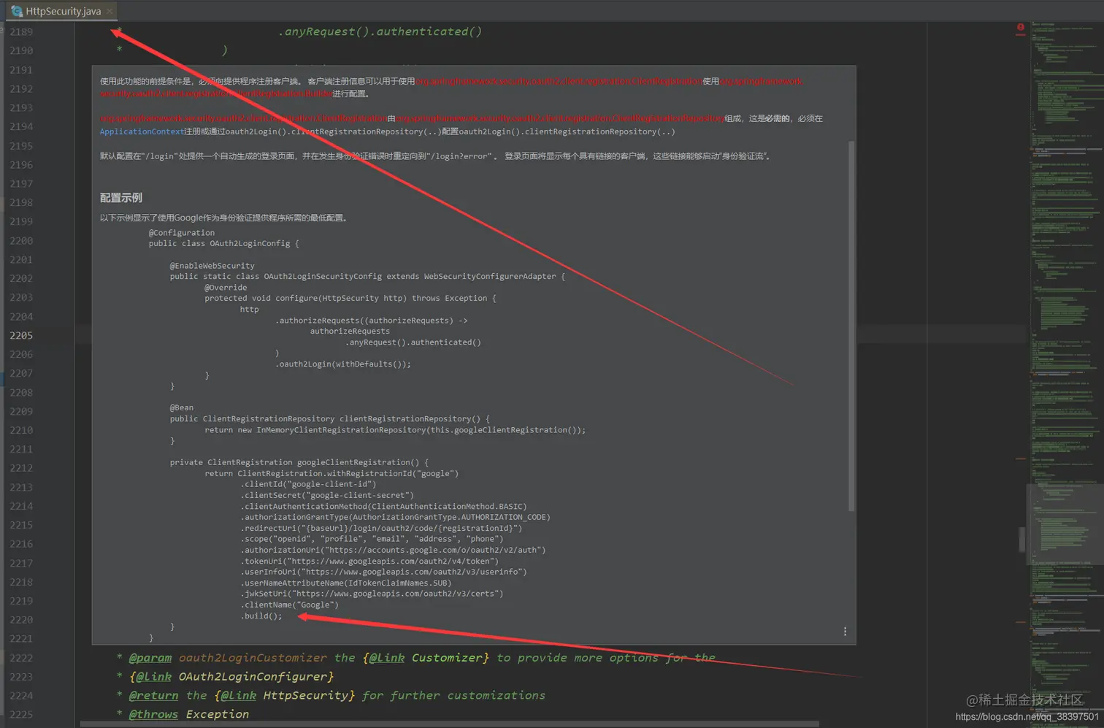Click the .jwkSetUri line

(x=372, y=594)
